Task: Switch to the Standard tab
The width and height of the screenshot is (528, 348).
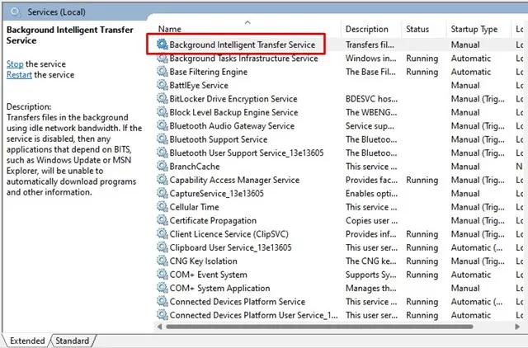Action: pyautogui.click(x=72, y=341)
